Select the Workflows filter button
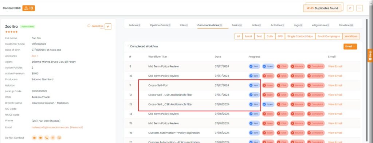The width and height of the screenshot is (373, 143). coord(351,36)
